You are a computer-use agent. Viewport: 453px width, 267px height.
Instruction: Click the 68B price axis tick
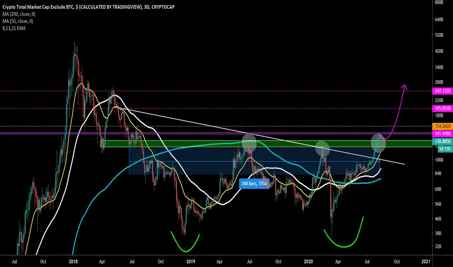[x=438, y=189]
